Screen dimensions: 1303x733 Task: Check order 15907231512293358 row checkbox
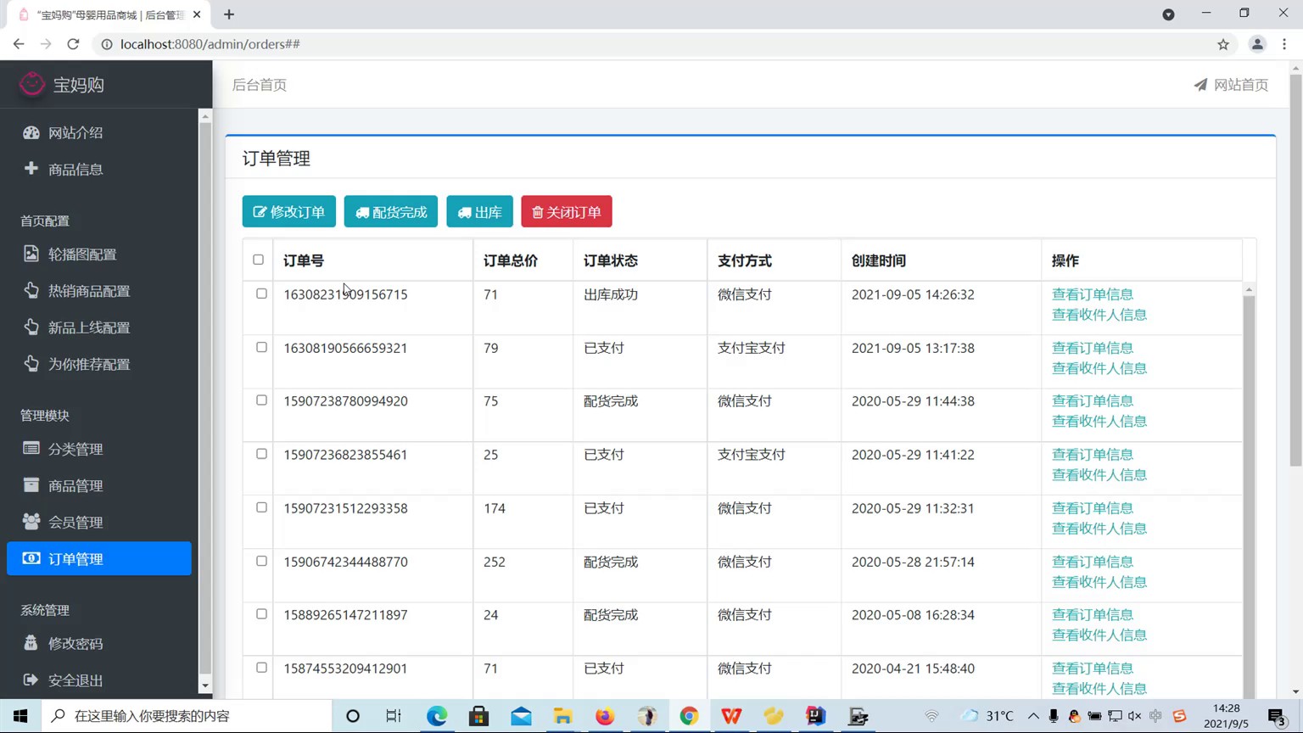click(261, 507)
